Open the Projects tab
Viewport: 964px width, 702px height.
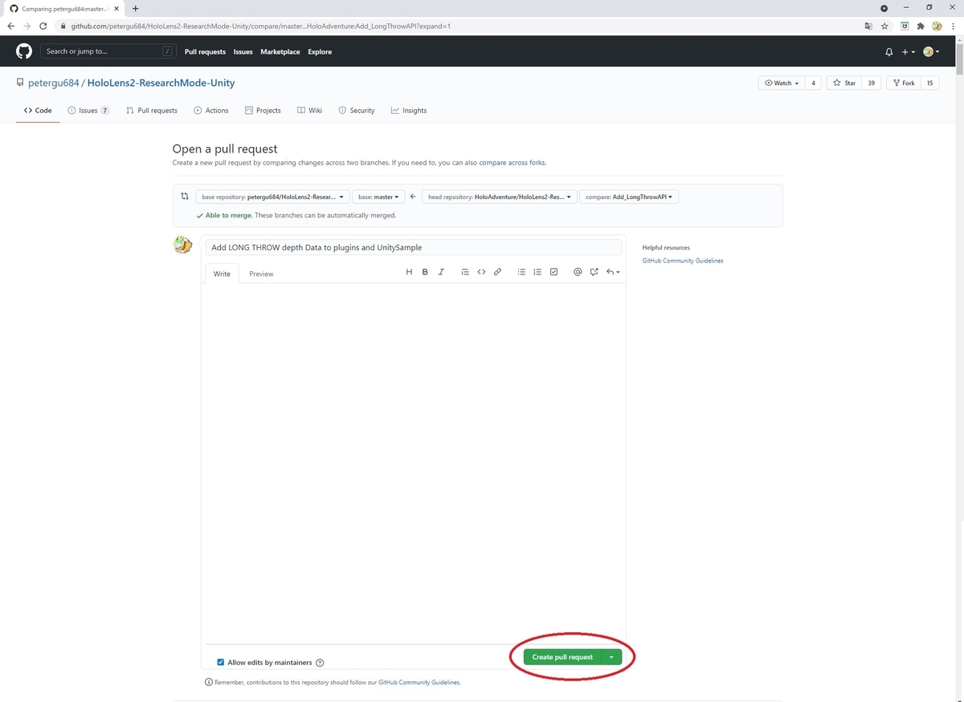click(x=263, y=111)
